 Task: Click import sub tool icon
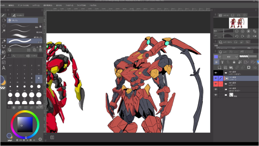click(28, 50)
